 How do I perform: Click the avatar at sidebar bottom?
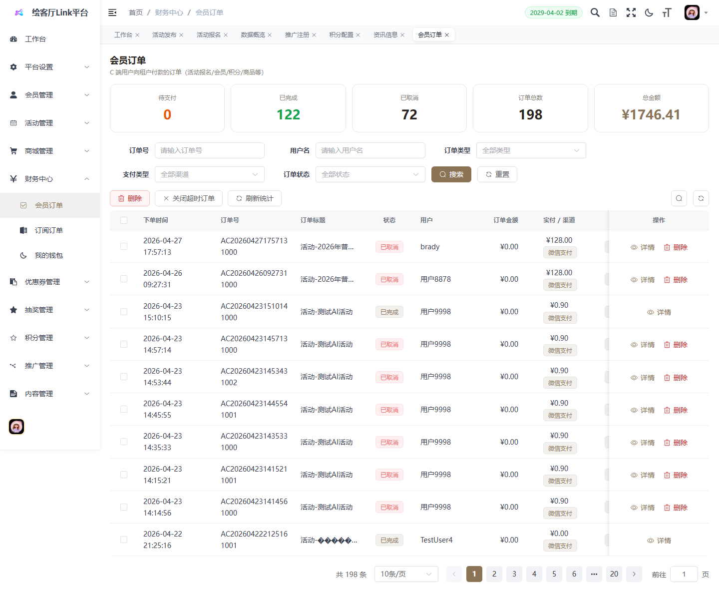[16, 427]
